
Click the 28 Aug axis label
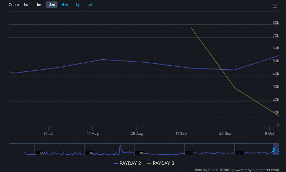click(x=137, y=134)
